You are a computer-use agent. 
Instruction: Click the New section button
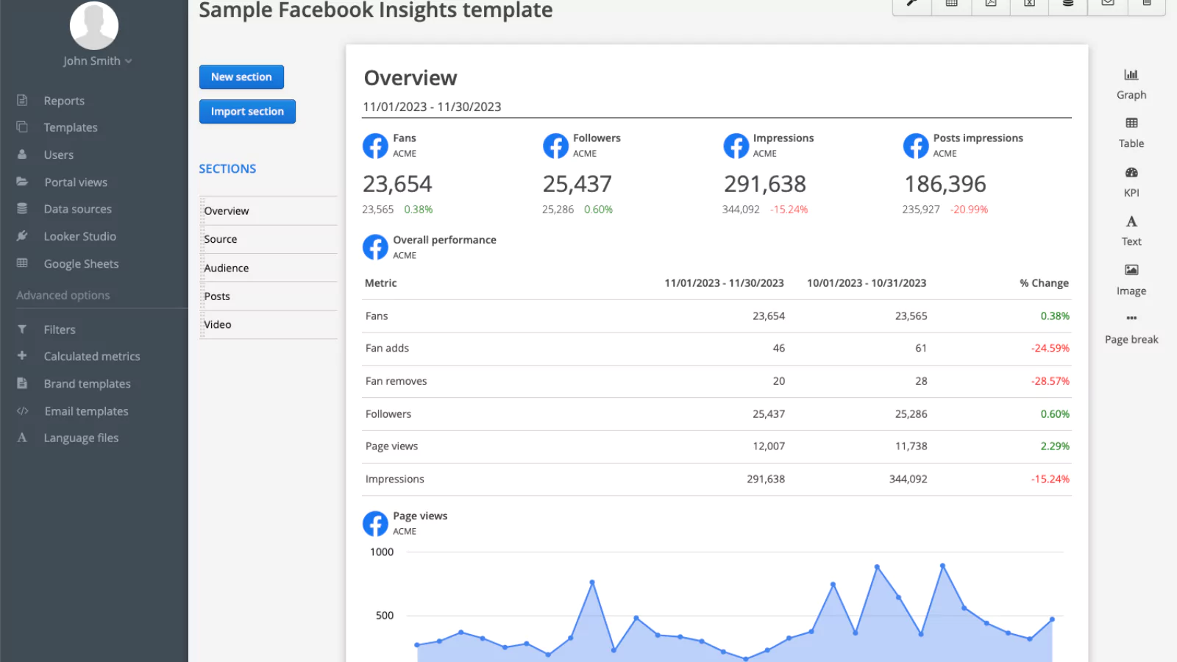tap(241, 76)
